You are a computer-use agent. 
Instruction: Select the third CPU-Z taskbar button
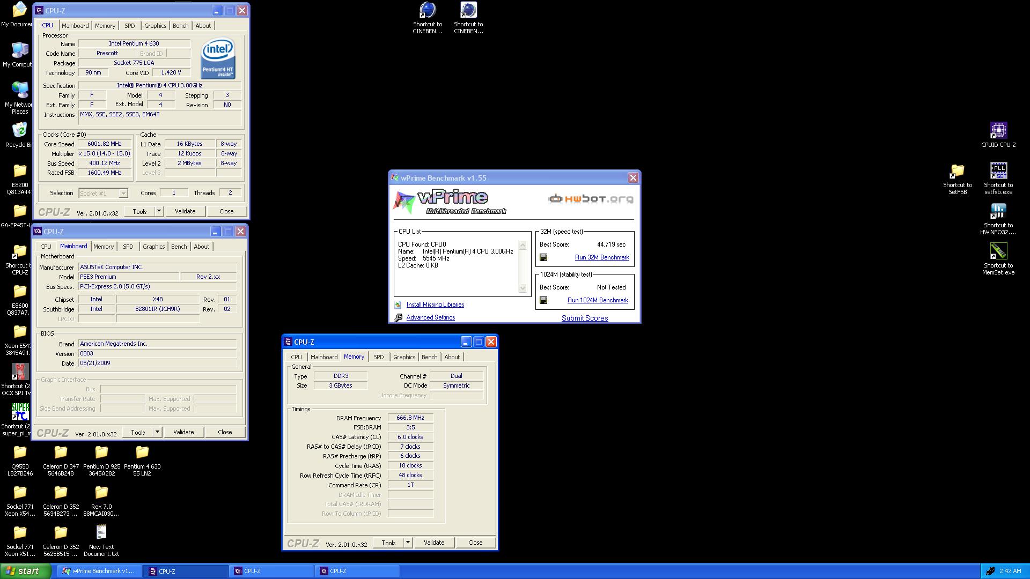click(357, 571)
